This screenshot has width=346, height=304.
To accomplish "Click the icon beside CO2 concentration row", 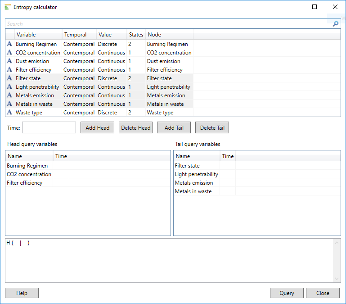I will pos(9,53).
